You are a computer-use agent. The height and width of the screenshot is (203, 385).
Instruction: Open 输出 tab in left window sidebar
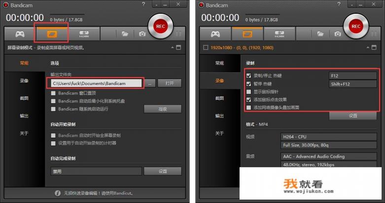tap(24, 116)
